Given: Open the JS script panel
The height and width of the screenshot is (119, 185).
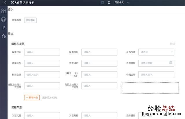Looking at the screenshot, I should [x=3, y=28].
